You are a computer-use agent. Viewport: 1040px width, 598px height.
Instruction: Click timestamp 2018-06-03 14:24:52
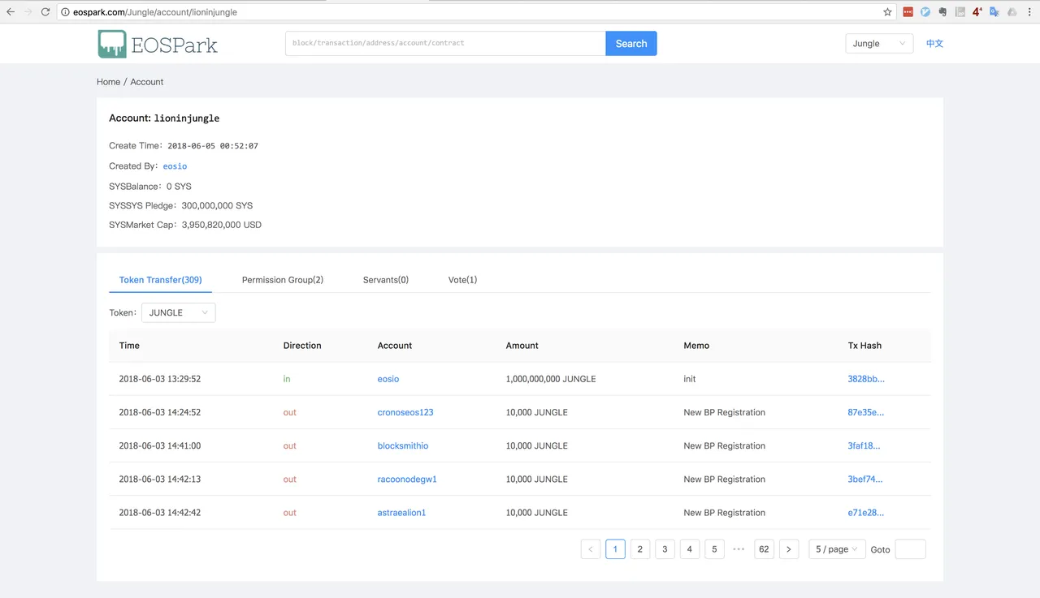coord(159,412)
